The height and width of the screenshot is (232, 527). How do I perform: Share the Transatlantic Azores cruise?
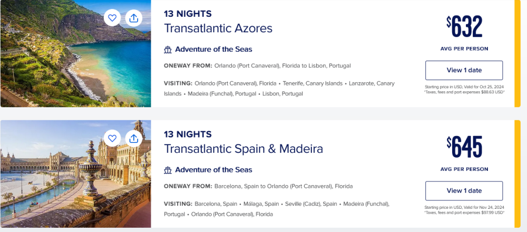pos(134,18)
